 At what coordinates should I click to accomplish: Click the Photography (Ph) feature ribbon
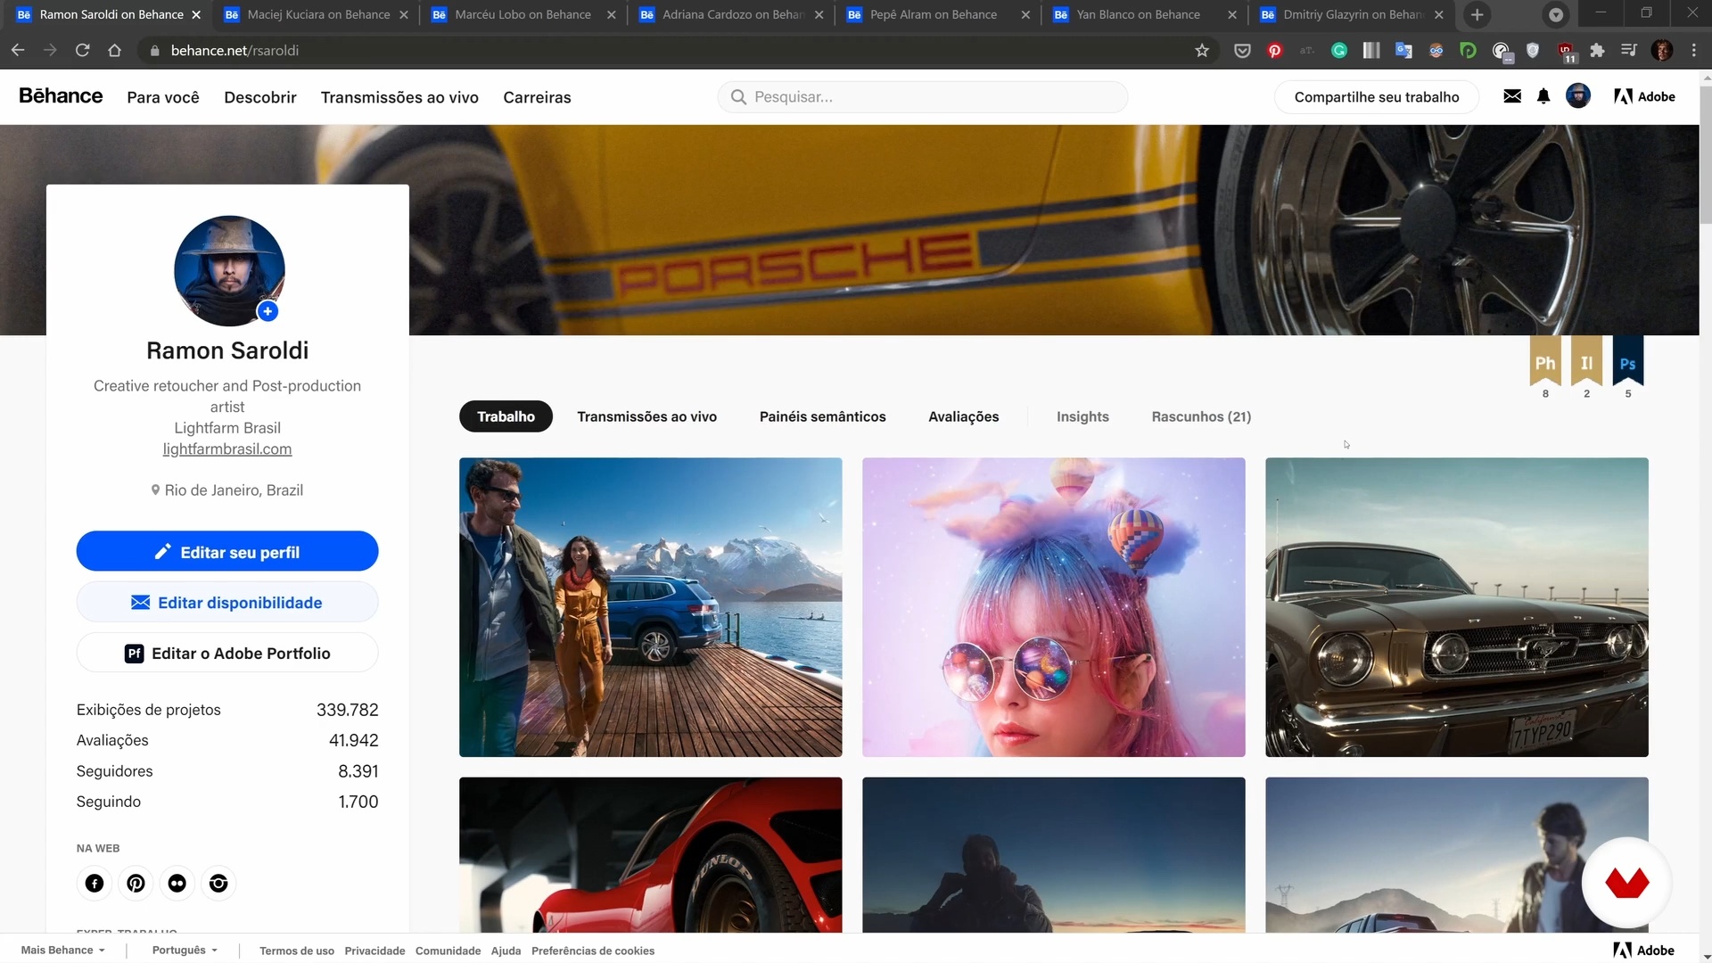[x=1545, y=361]
